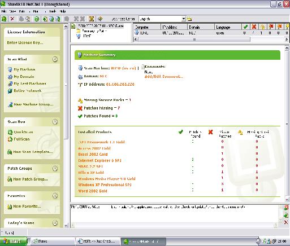Collapse the Scan What panel

[x=55, y=59]
